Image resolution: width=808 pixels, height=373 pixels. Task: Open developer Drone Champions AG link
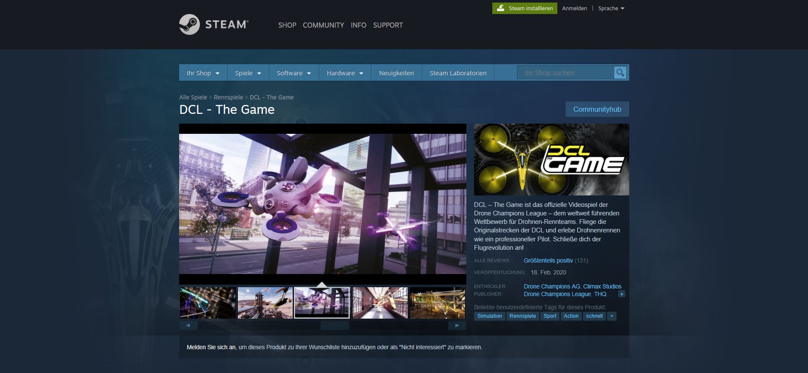552,286
